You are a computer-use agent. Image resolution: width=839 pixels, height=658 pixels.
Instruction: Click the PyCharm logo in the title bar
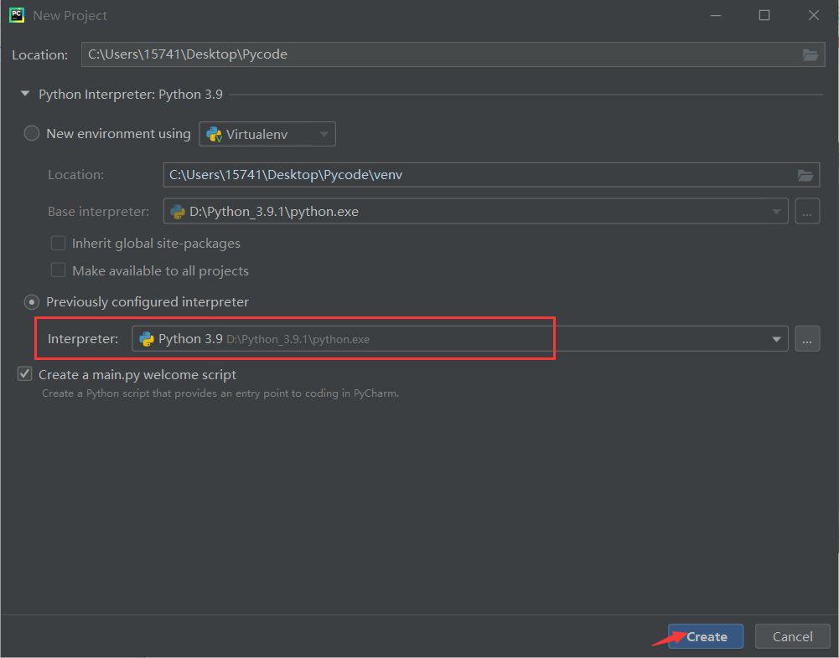17,15
